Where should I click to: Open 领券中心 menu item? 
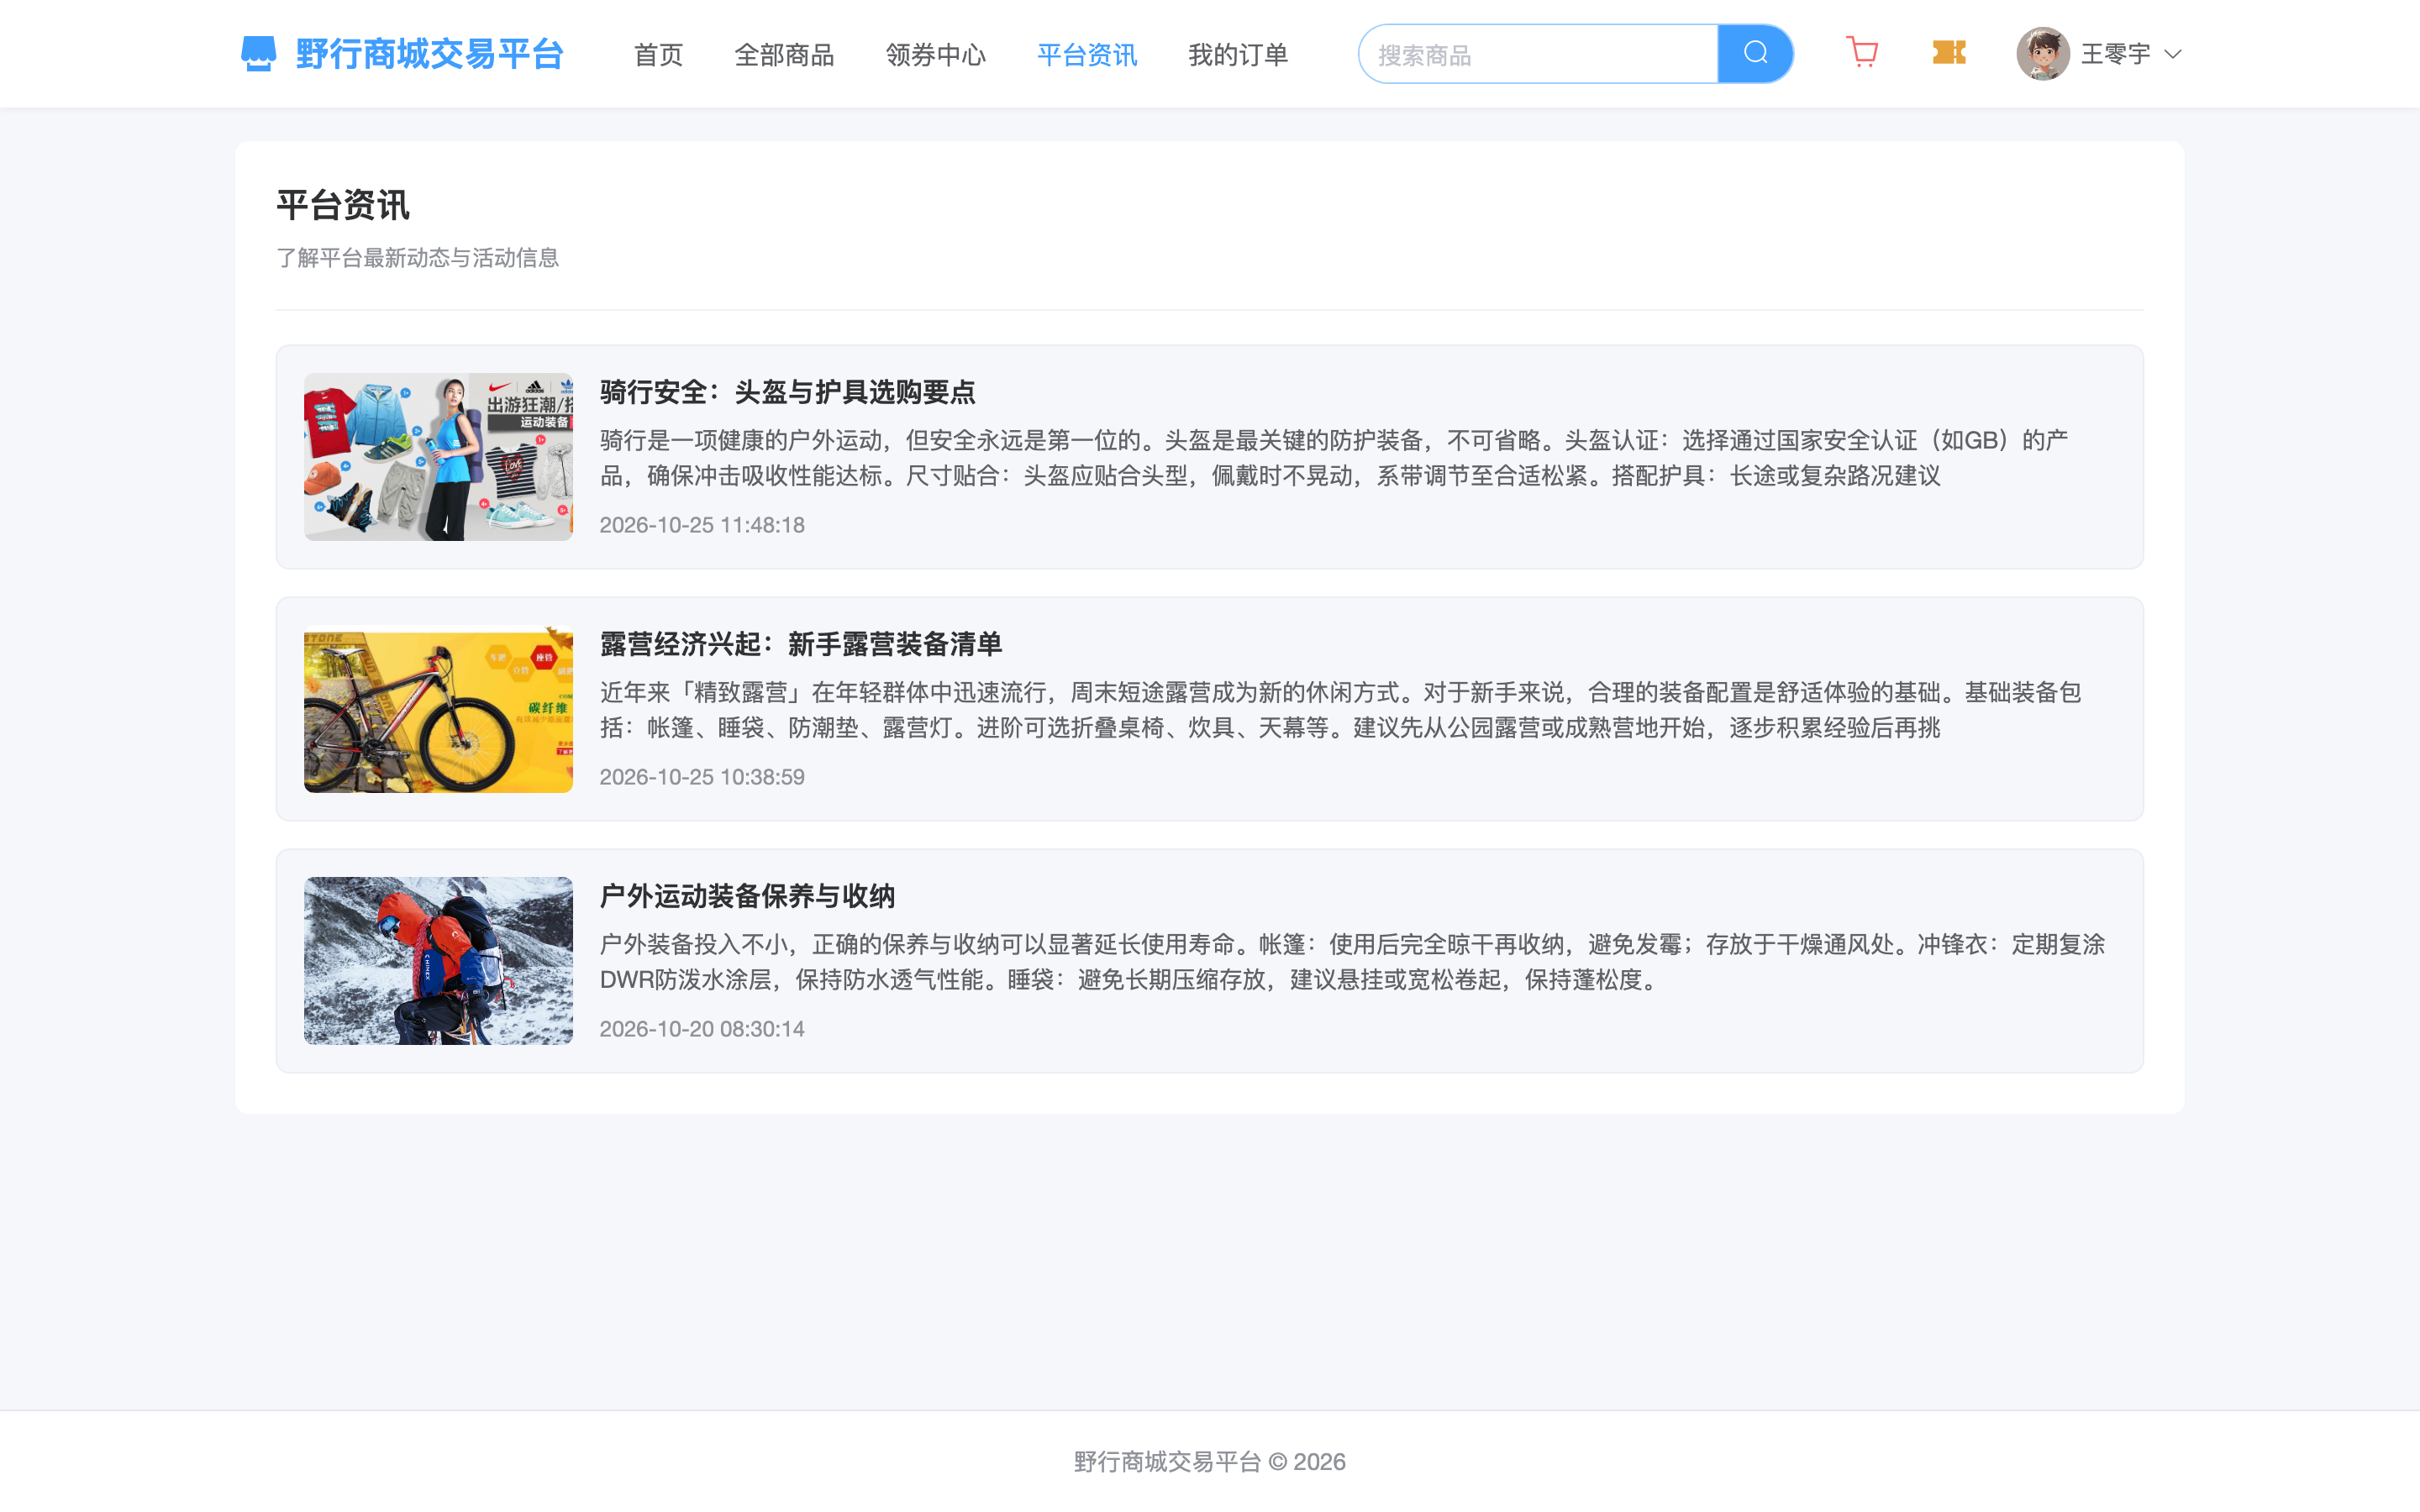(x=935, y=55)
